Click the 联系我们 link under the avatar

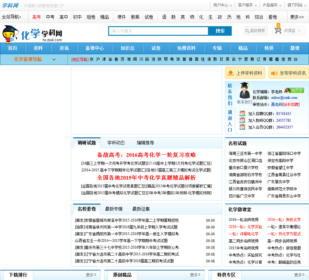click(244, 102)
